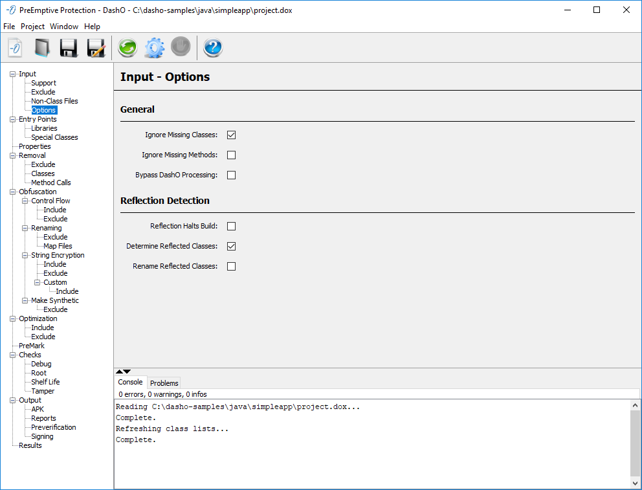Click the New Project toolbar icon
The image size is (642, 490).
(x=16, y=47)
